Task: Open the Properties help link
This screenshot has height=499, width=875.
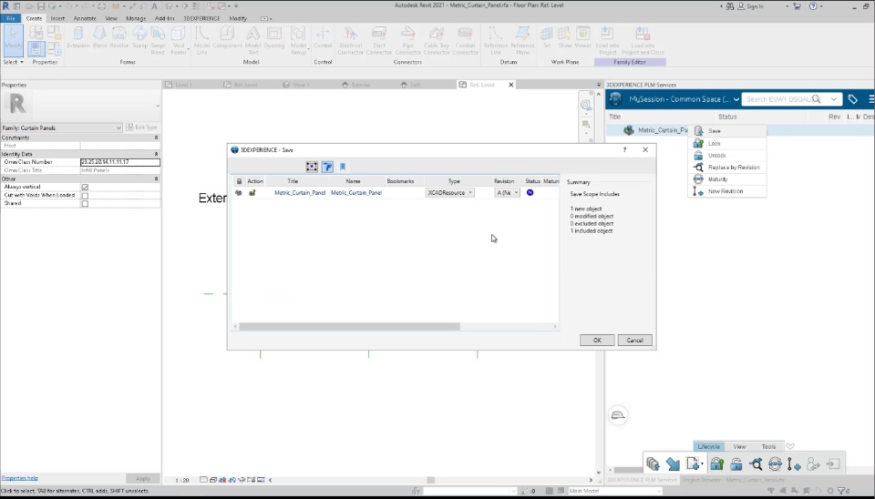Action: pos(19,478)
